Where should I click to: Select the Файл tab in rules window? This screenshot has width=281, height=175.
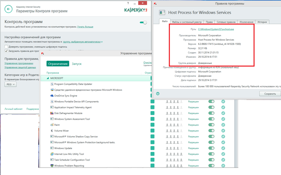point(165,21)
